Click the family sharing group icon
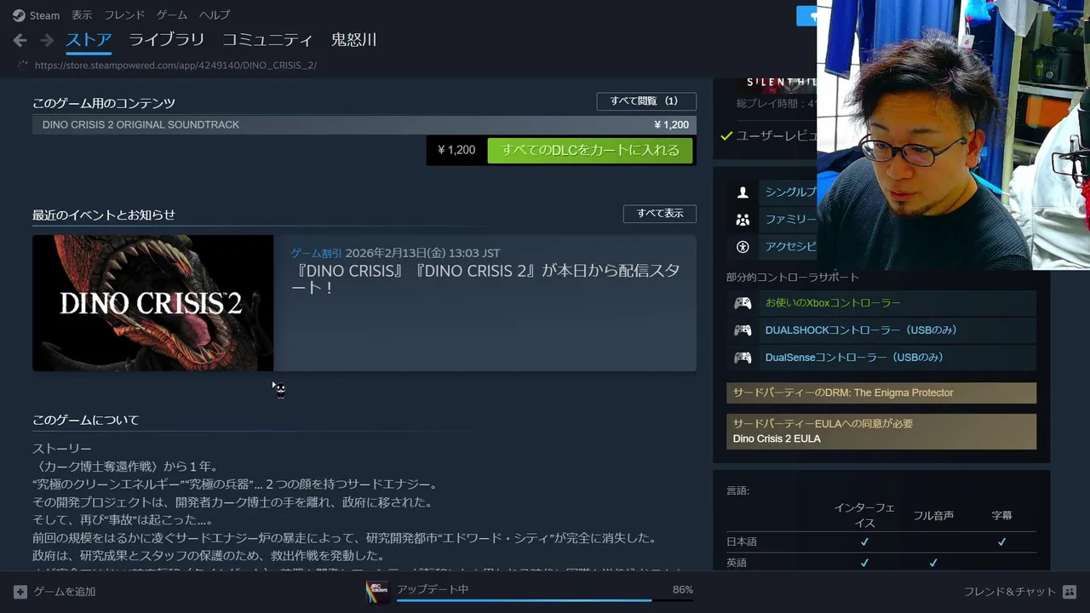Image resolution: width=1090 pixels, height=613 pixels. [x=743, y=220]
